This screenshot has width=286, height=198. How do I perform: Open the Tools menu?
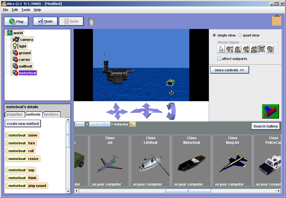(x=26, y=10)
